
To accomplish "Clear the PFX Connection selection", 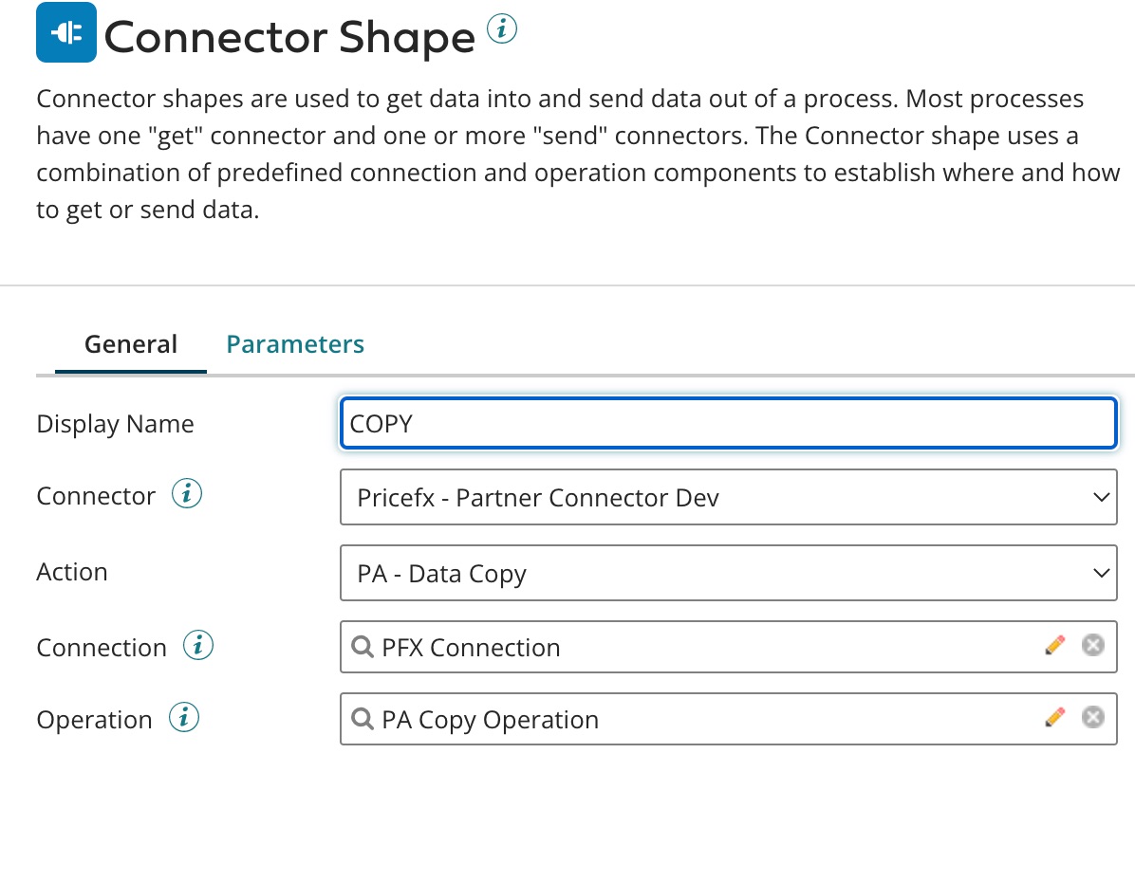I will (x=1092, y=646).
